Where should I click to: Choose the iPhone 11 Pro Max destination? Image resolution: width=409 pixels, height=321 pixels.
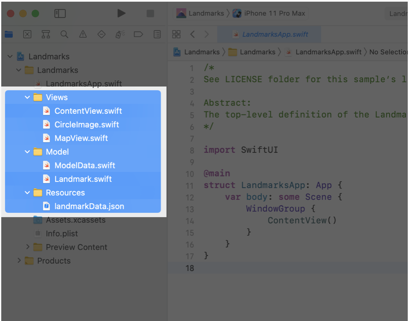point(269,13)
